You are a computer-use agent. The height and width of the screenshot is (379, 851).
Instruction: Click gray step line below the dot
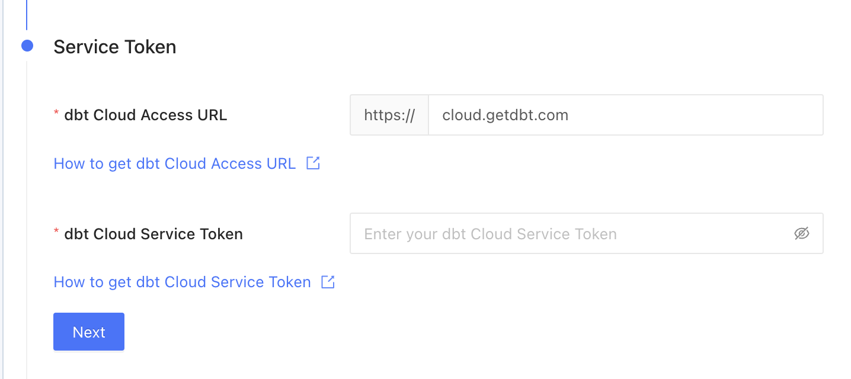click(27, 219)
